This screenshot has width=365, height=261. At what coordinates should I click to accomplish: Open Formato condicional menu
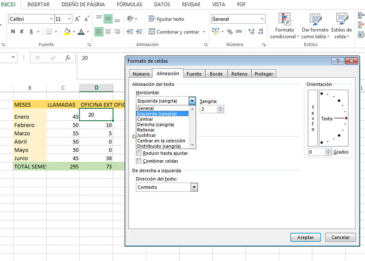pyautogui.click(x=284, y=26)
